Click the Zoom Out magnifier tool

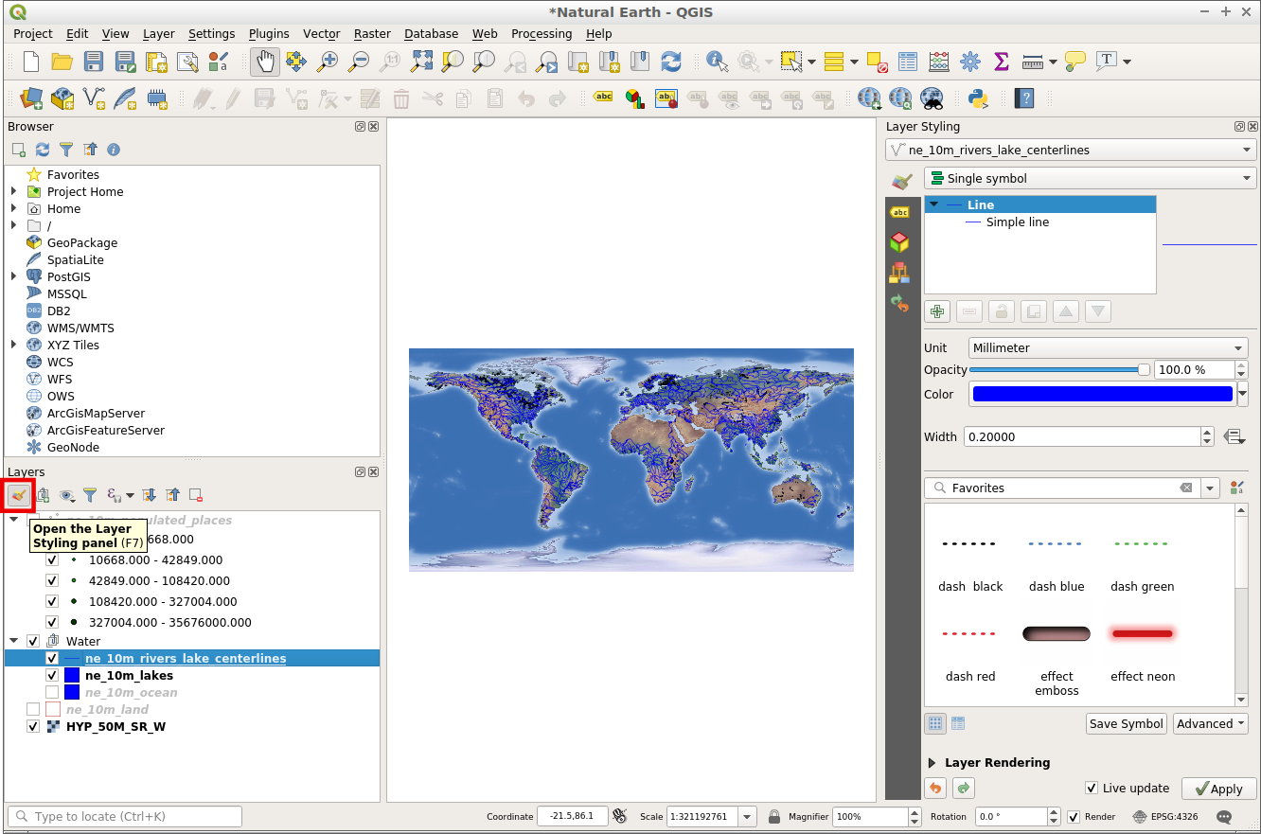click(x=359, y=62)
